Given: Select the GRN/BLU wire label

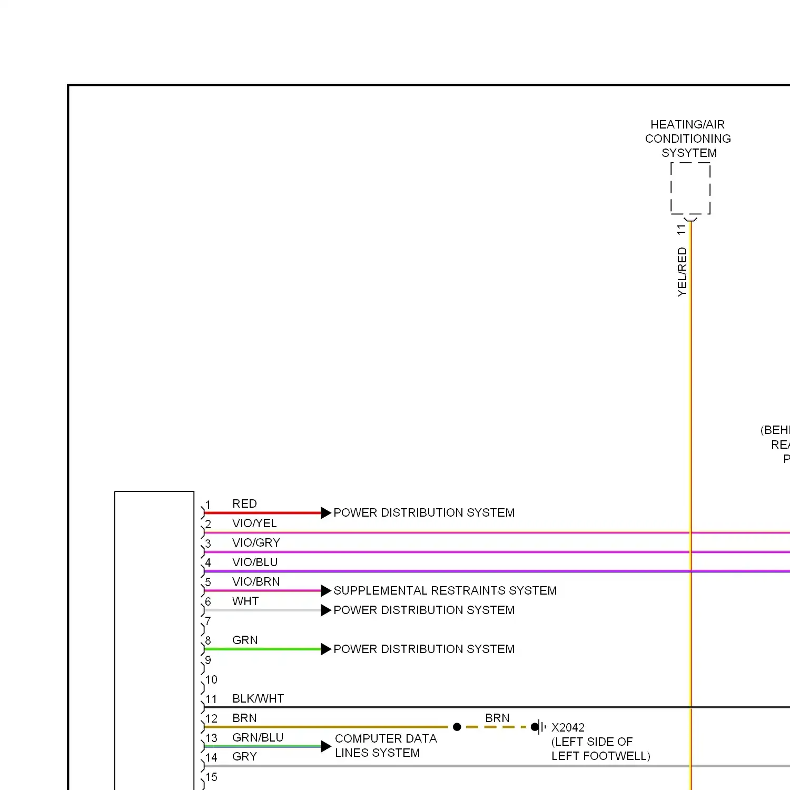Looking at the screenshot, I should pyautogui.click(x=258, y=737).
